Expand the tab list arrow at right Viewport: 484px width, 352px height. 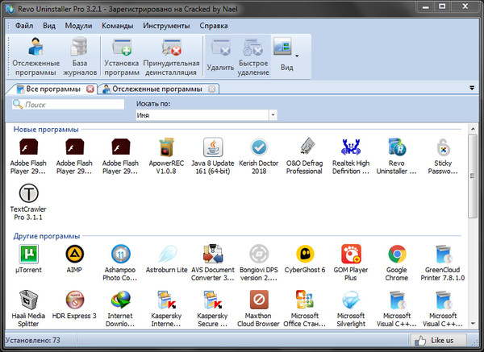(x=470, y=88)
